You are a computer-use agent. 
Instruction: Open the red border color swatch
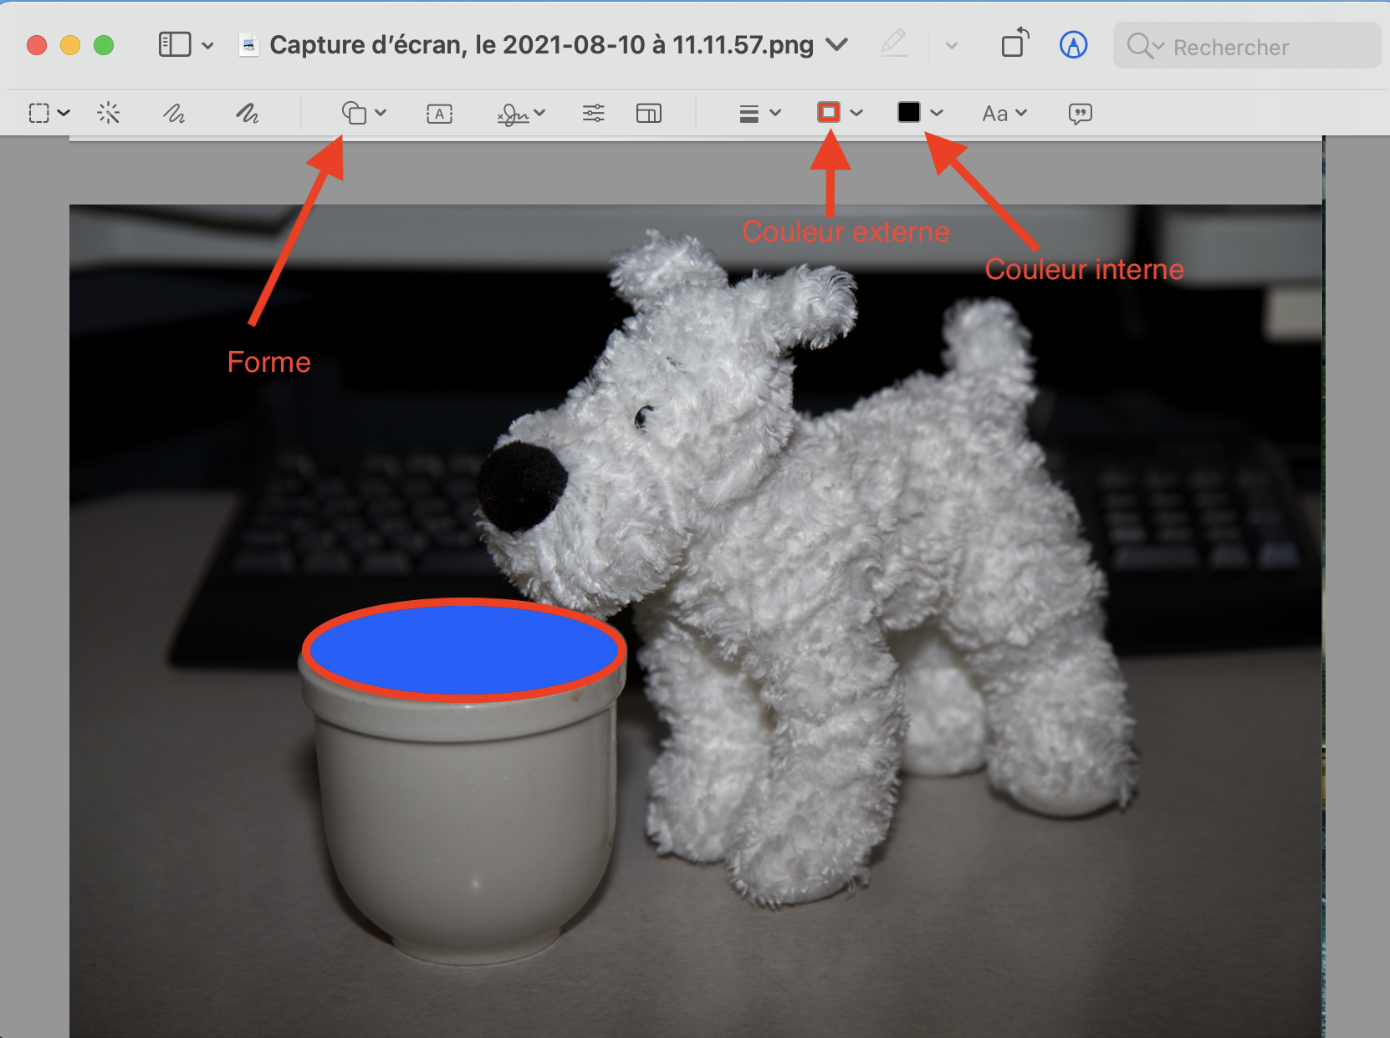829,112
